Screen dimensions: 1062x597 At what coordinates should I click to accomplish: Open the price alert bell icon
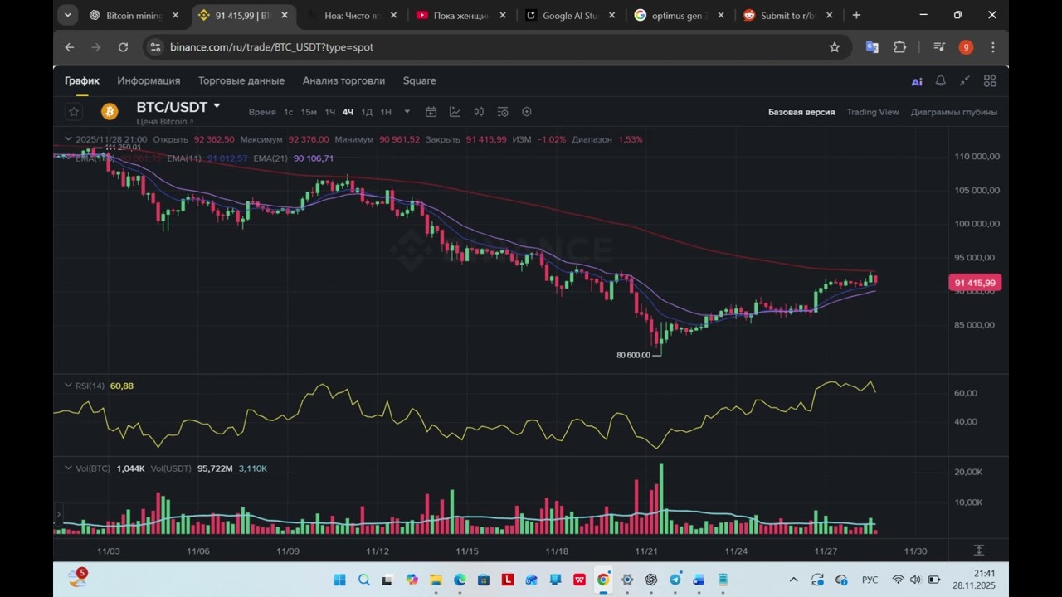click(x=940, y=80)
